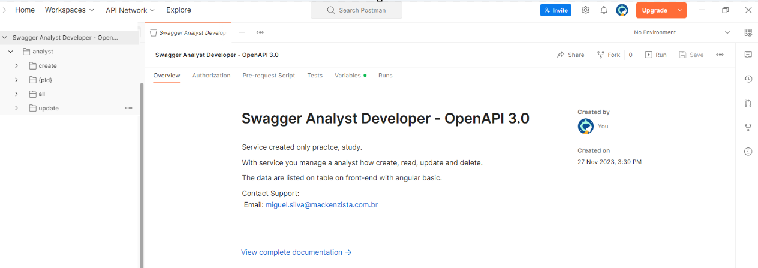
Task: Click the update folder icon
Action: click(33, 108)
